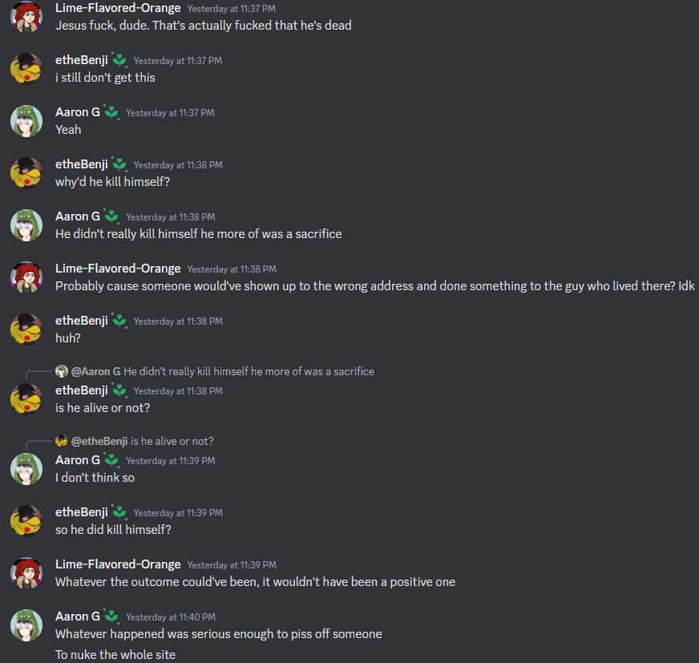This screenshot has height=663, width=699.
Task: Click timestamp on "so he did kill himself?" message
Action: coord(178,513)
